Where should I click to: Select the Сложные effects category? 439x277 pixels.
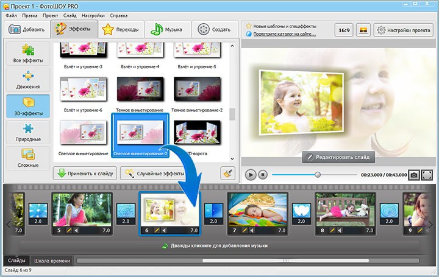[x=28, y=158]
